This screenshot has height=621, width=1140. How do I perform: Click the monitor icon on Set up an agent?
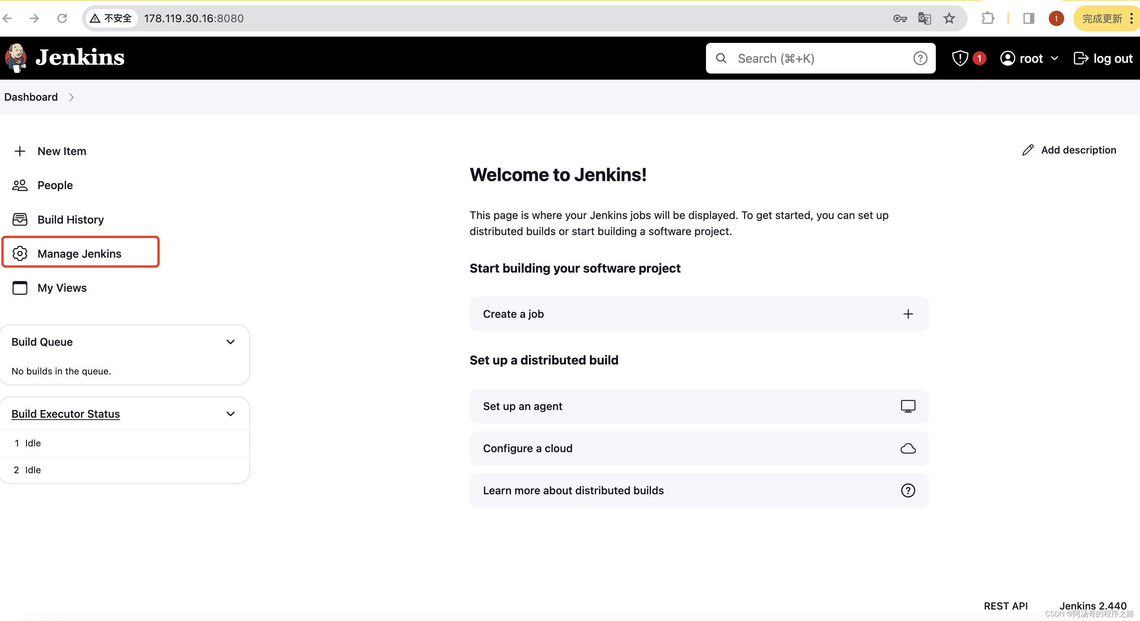(x=907, y=406)
